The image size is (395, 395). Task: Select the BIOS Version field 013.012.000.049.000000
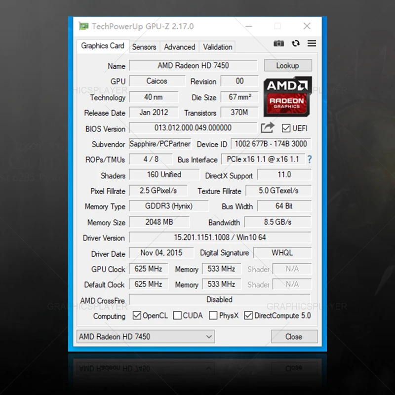[x=193, y=128]
